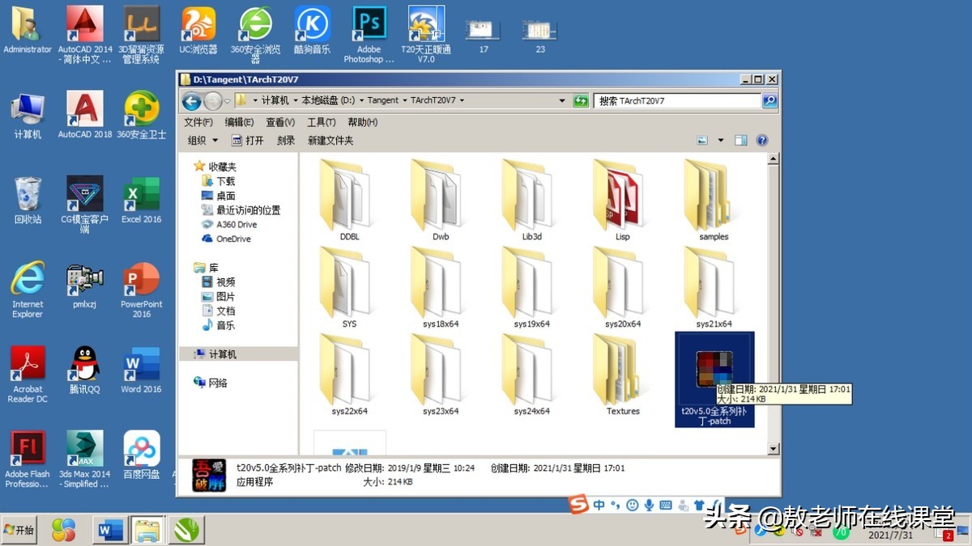Open 百度网盘 desktop icon
972x546 pixels.
[141, 447]
